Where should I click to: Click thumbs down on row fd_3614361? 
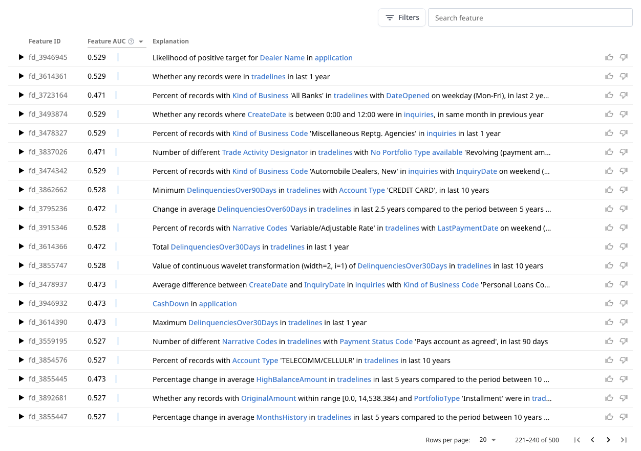point(624,76)
